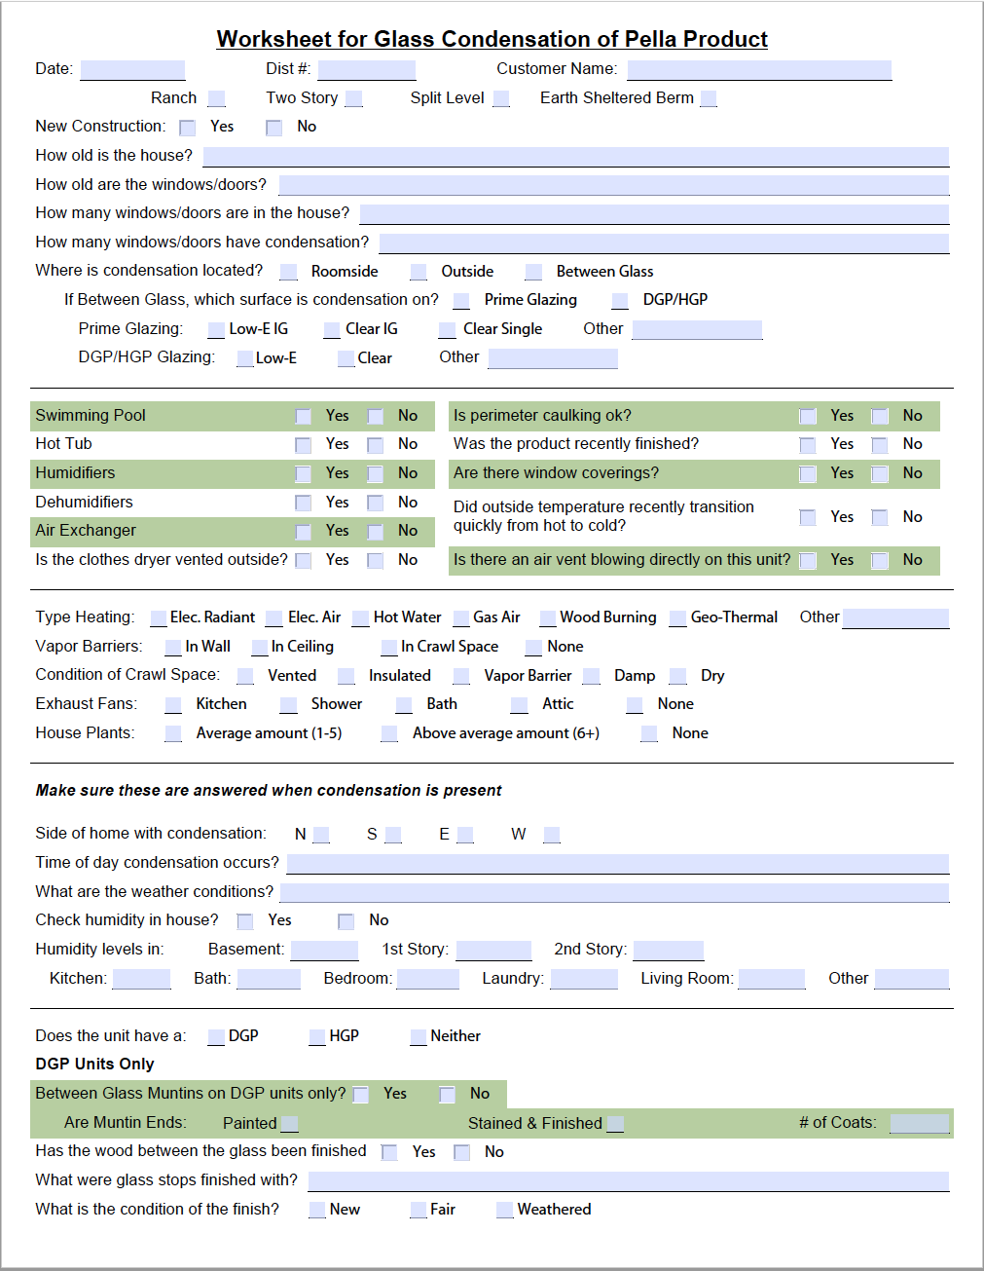
Task: Check Neither for DGP or HGP unit
Action: [417, 1036]
